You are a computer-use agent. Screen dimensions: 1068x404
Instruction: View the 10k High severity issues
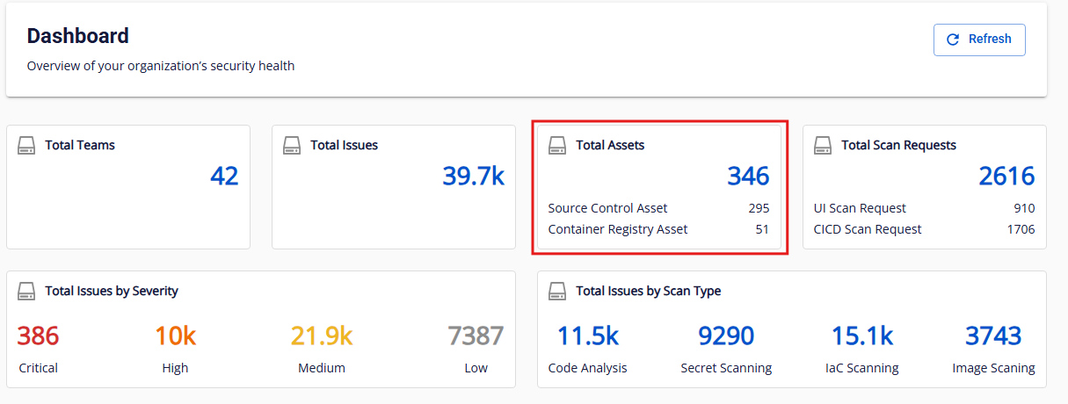pyautogui.click(x=175, y=336)
